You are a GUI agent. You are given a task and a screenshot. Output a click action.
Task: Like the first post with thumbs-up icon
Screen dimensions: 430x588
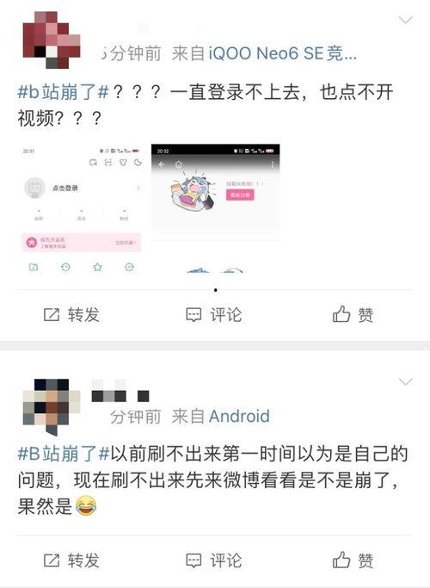coord(341,314)
